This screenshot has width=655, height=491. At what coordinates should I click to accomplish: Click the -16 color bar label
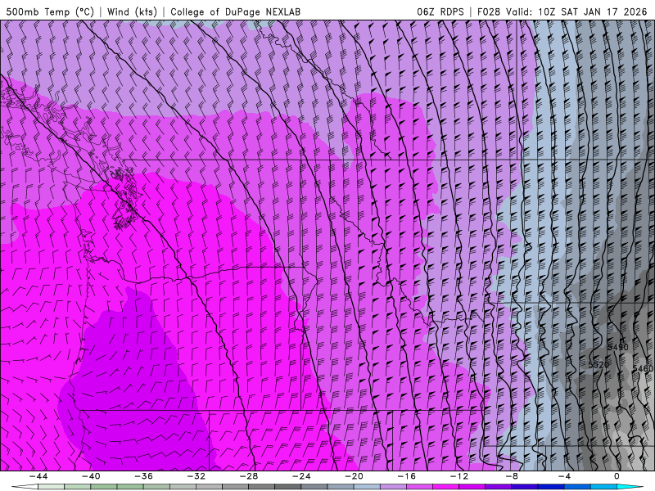pos(407,476)
